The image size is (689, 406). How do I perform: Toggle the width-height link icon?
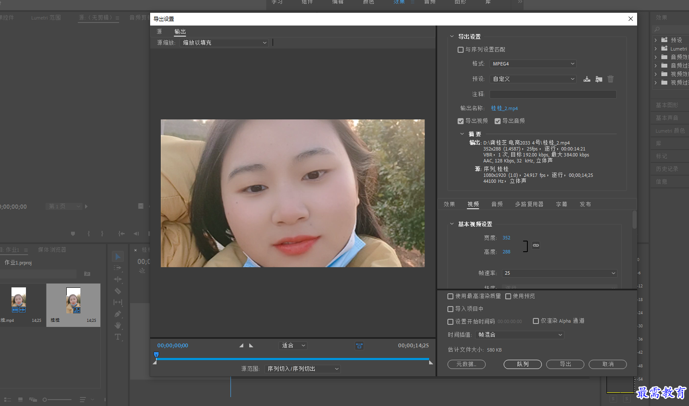coord(536,245)
